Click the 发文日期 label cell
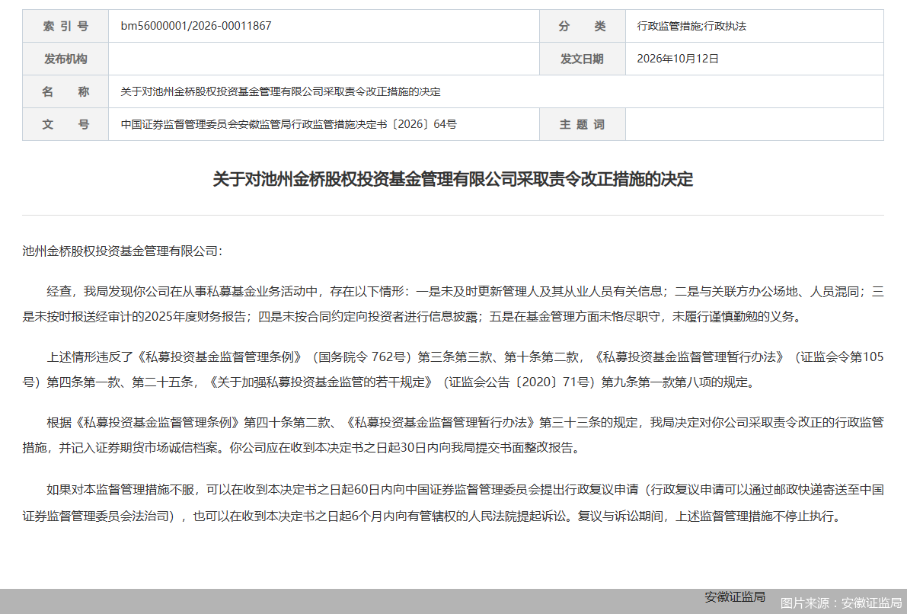Screen dimensions: 907x614 582,59
